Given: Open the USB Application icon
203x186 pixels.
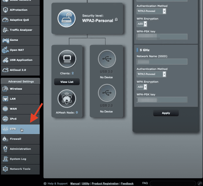Looking at the screenshot, I should (x=5, y=60).
